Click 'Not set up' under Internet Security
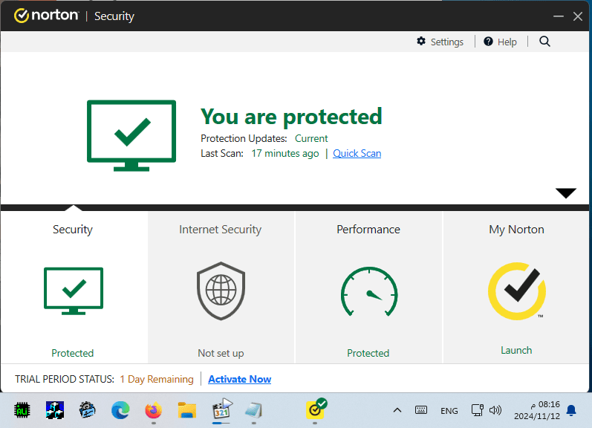Image resolution: width=592 pixels, height=428 pixels. 221,353
